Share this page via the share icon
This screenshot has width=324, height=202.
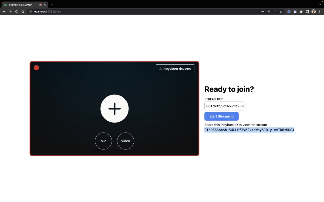(275, 12)
